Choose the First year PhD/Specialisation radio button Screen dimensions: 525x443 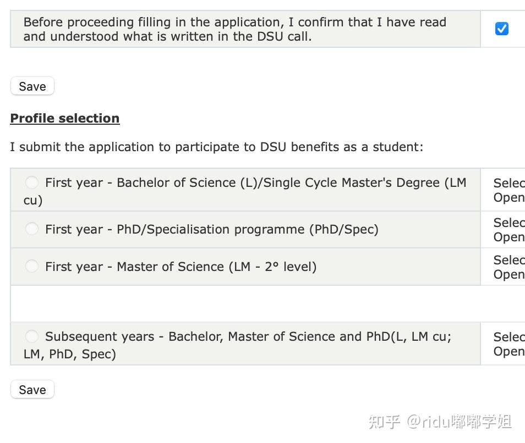(x=32, y=229)
